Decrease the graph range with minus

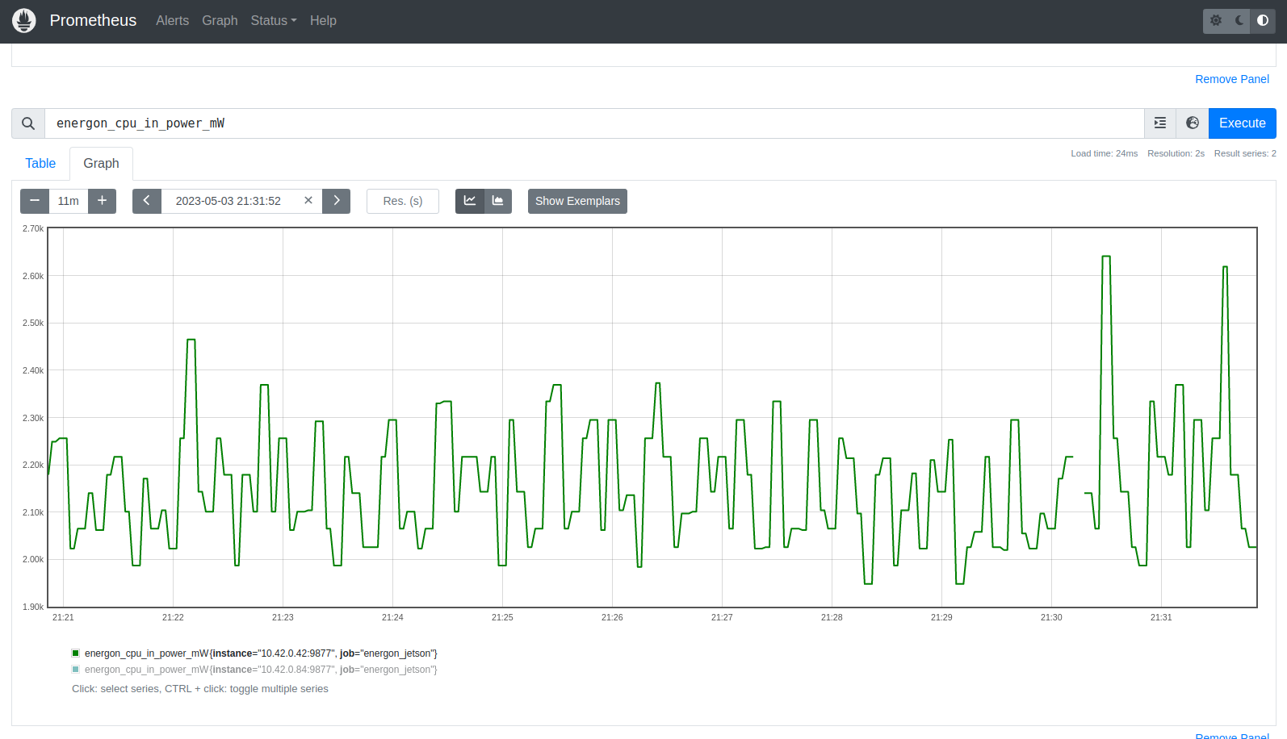tap(35, 201)
